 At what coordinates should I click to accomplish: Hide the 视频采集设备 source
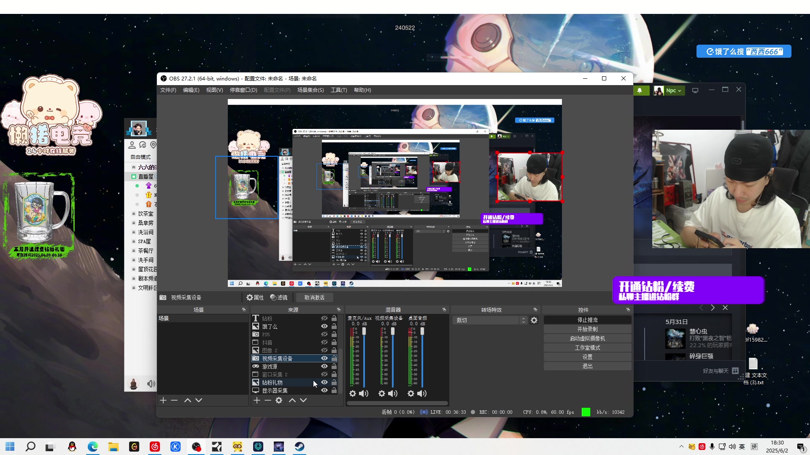coord(324,359)
